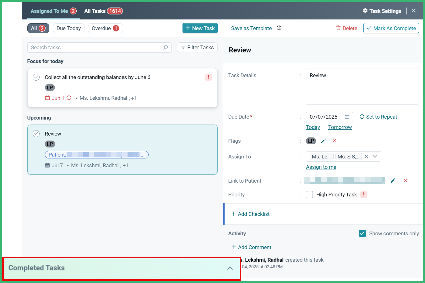Open the Due Date calendar picker icon
425x283 pixels.
click(x=347, y=117)
